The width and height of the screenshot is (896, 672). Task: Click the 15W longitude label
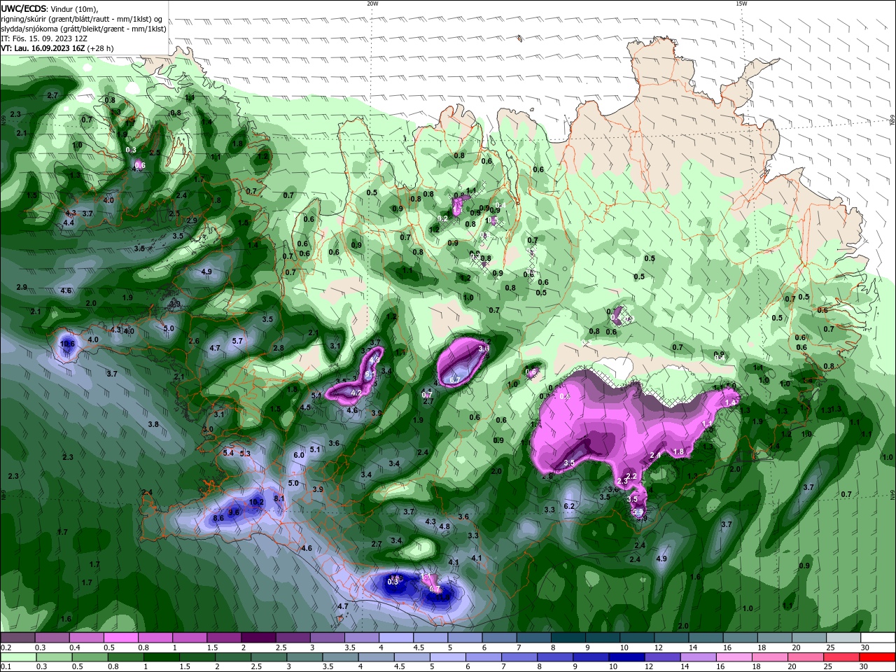[x=741, y=3]
